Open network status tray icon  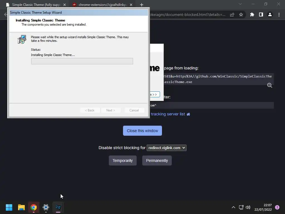tap(241, 207)
